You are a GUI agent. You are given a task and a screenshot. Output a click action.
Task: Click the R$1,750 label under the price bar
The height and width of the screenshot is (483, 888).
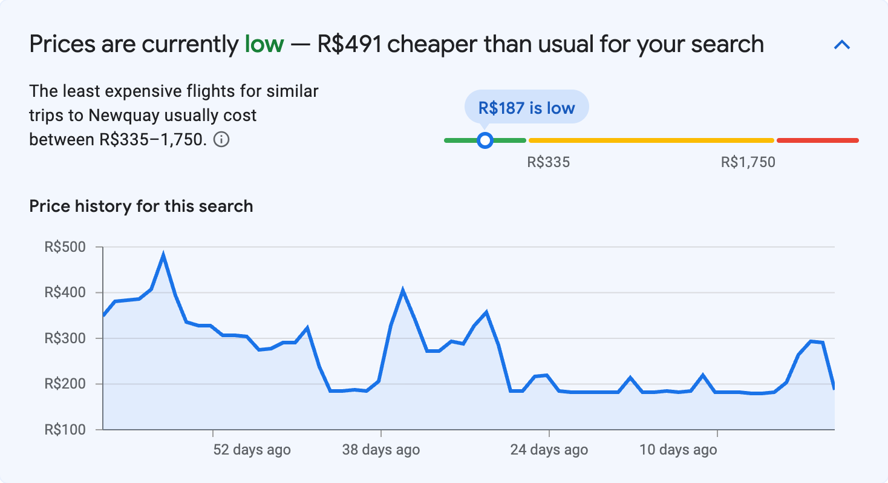tap(747, 162)
